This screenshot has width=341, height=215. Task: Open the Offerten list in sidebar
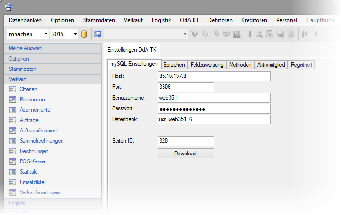point(28,89)
